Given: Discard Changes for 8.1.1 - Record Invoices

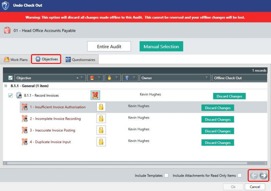Looking at the screenshot, I should (229, 96).
